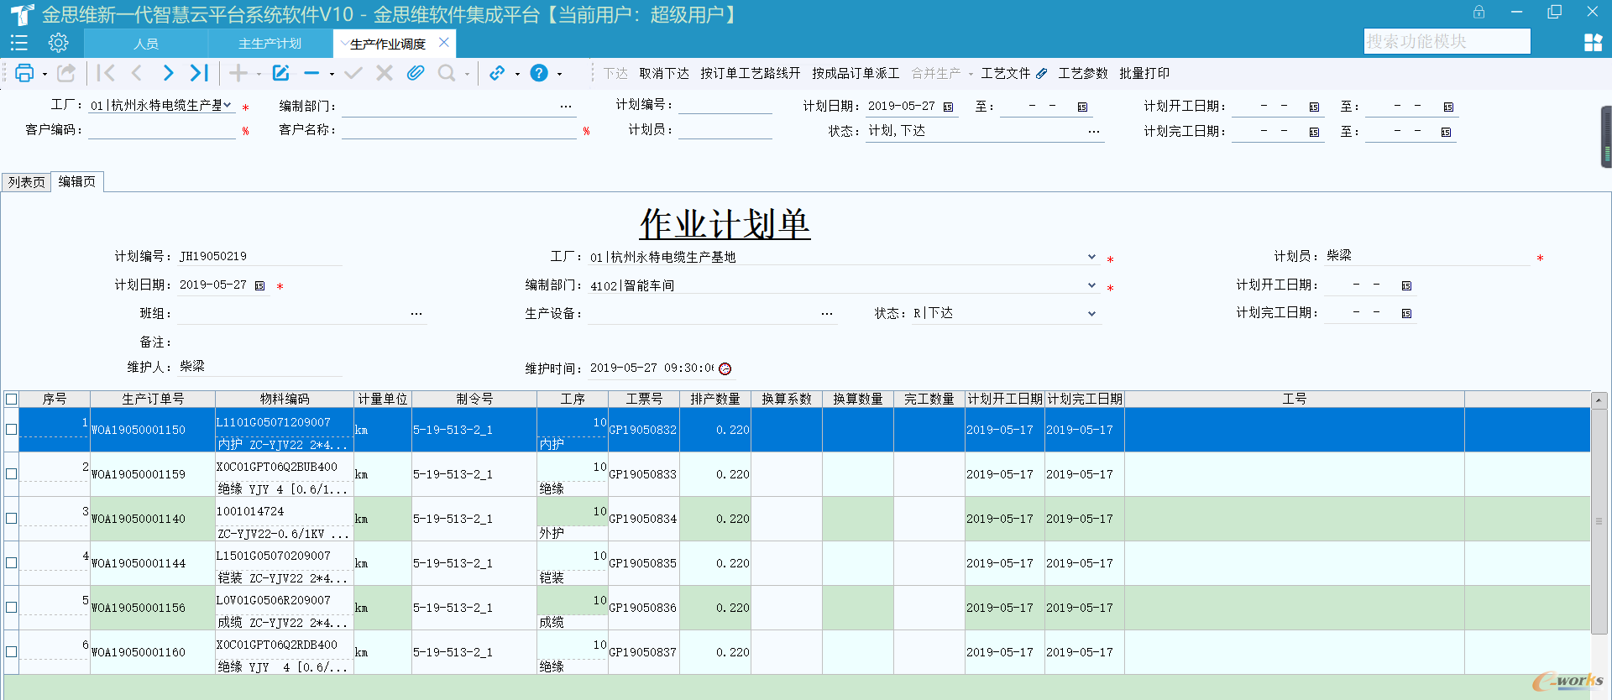The height and width of the screenshot is (700, 1612).
Task: Expand the filter 工厂 dropdown
Action: click(228, 105)
